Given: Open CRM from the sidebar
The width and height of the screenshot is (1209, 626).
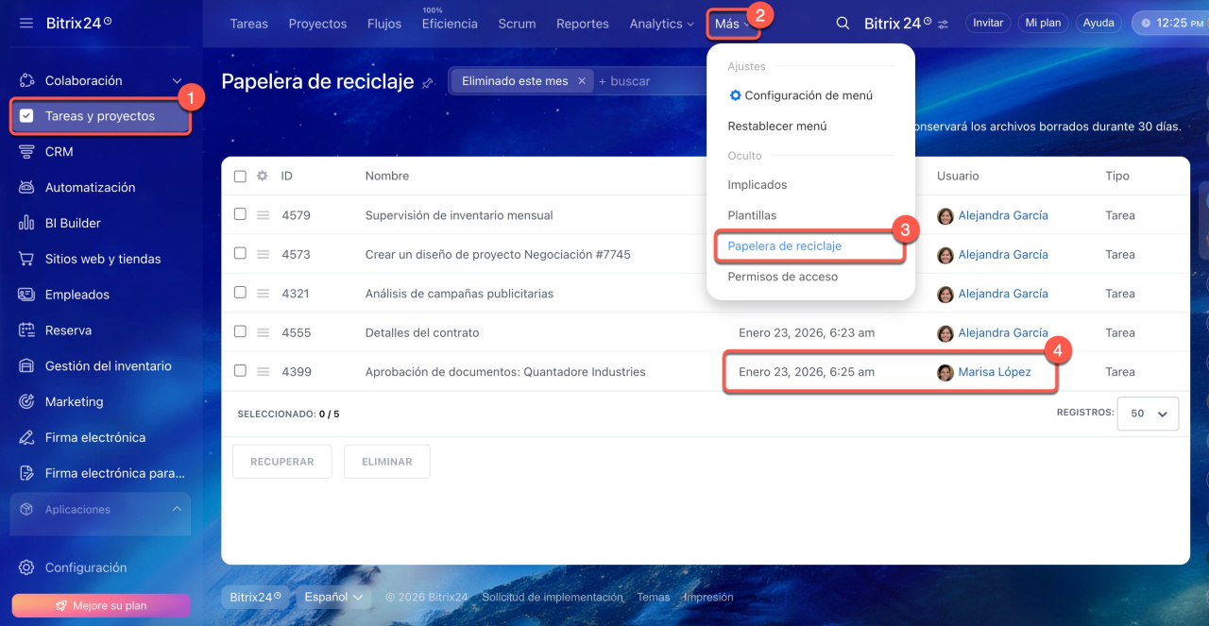Looking at the screenshot, I should click(x=59, y=152).
